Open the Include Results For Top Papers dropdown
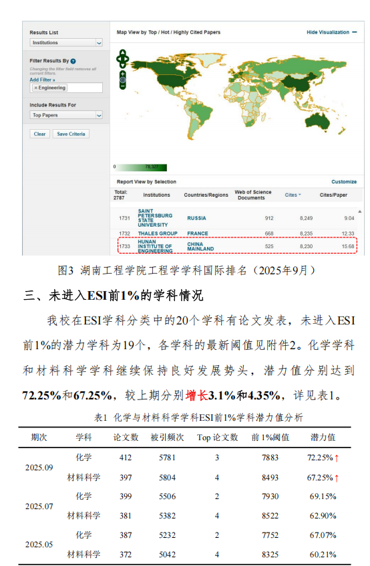Screen dimensions: 370x566 (x=66, y=115)
